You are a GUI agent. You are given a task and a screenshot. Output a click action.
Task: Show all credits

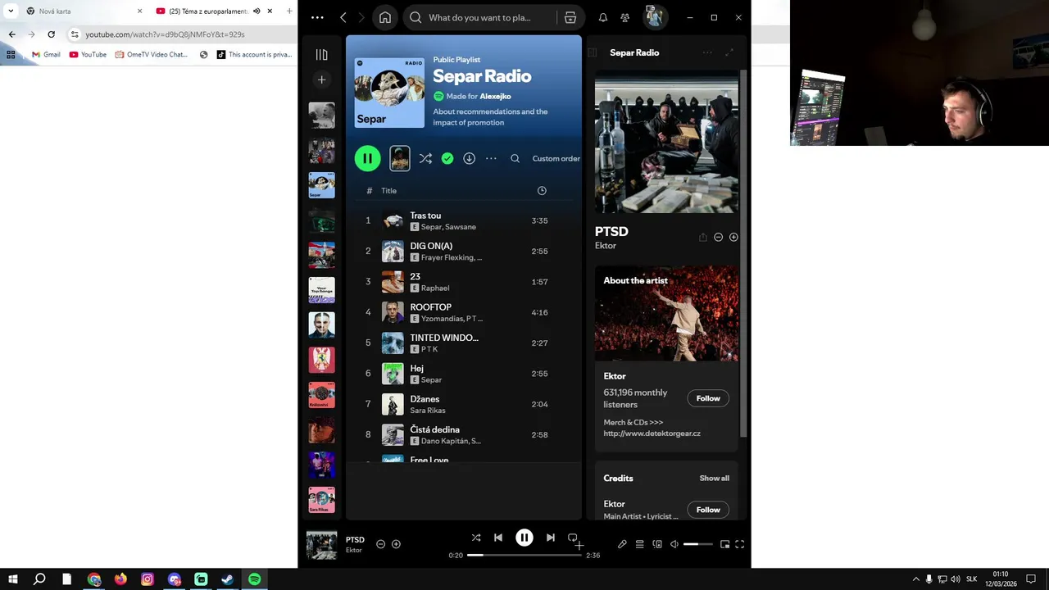point(714,479)
